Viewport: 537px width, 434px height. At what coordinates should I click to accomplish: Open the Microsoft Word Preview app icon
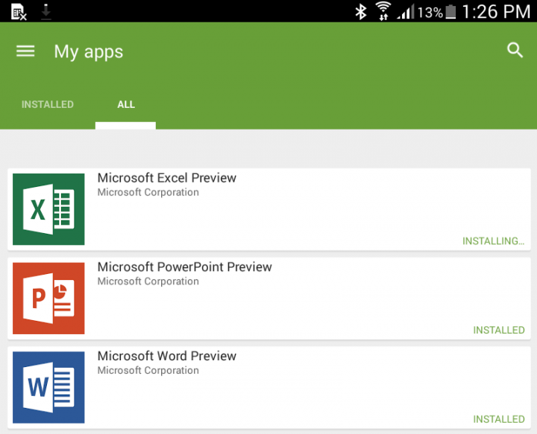coord(48,388)
